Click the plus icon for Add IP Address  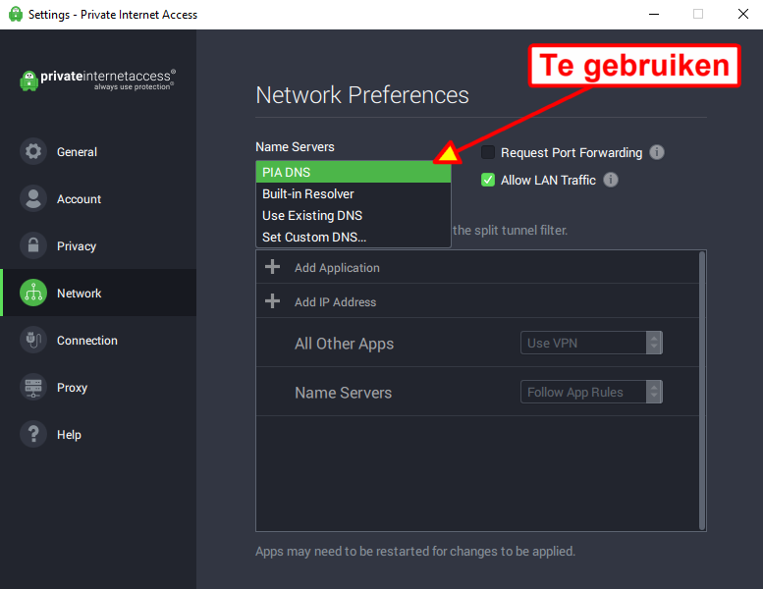273,301
